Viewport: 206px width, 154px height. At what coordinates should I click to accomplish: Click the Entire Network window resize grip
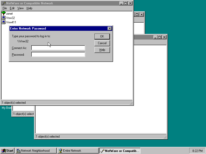pyautogui.click(x=165, y=137)
